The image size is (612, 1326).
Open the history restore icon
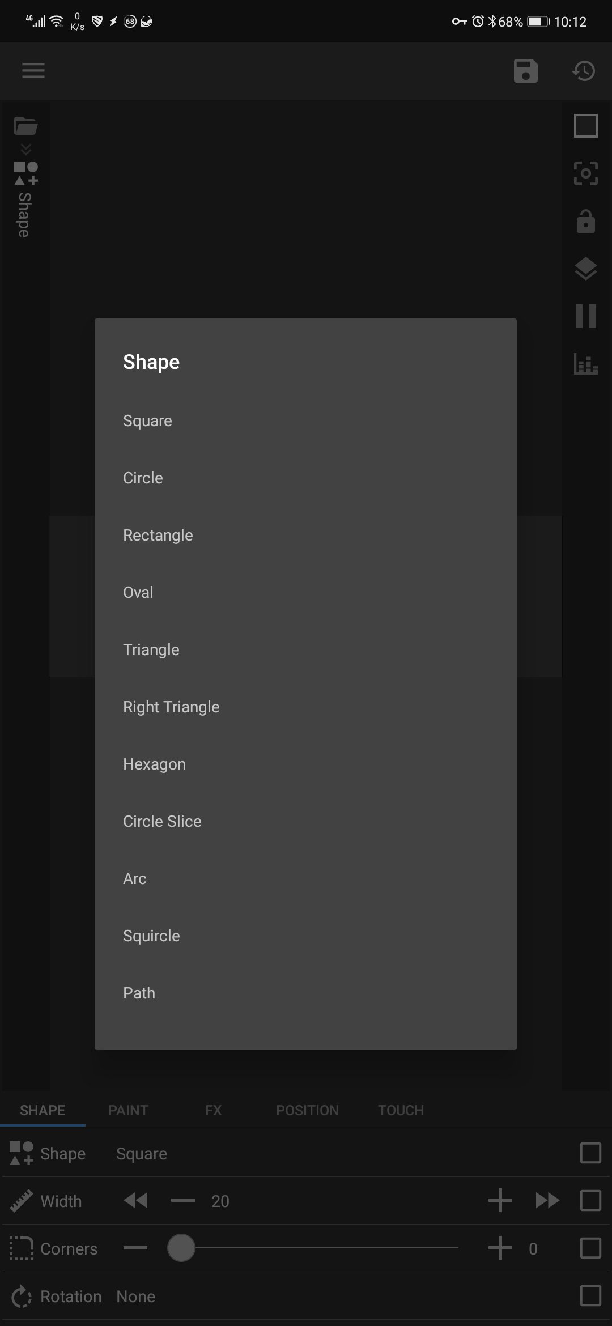coord(584,71)
